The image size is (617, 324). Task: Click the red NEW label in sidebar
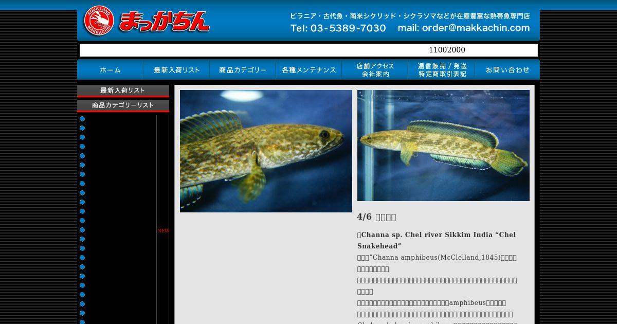(163, 230)
